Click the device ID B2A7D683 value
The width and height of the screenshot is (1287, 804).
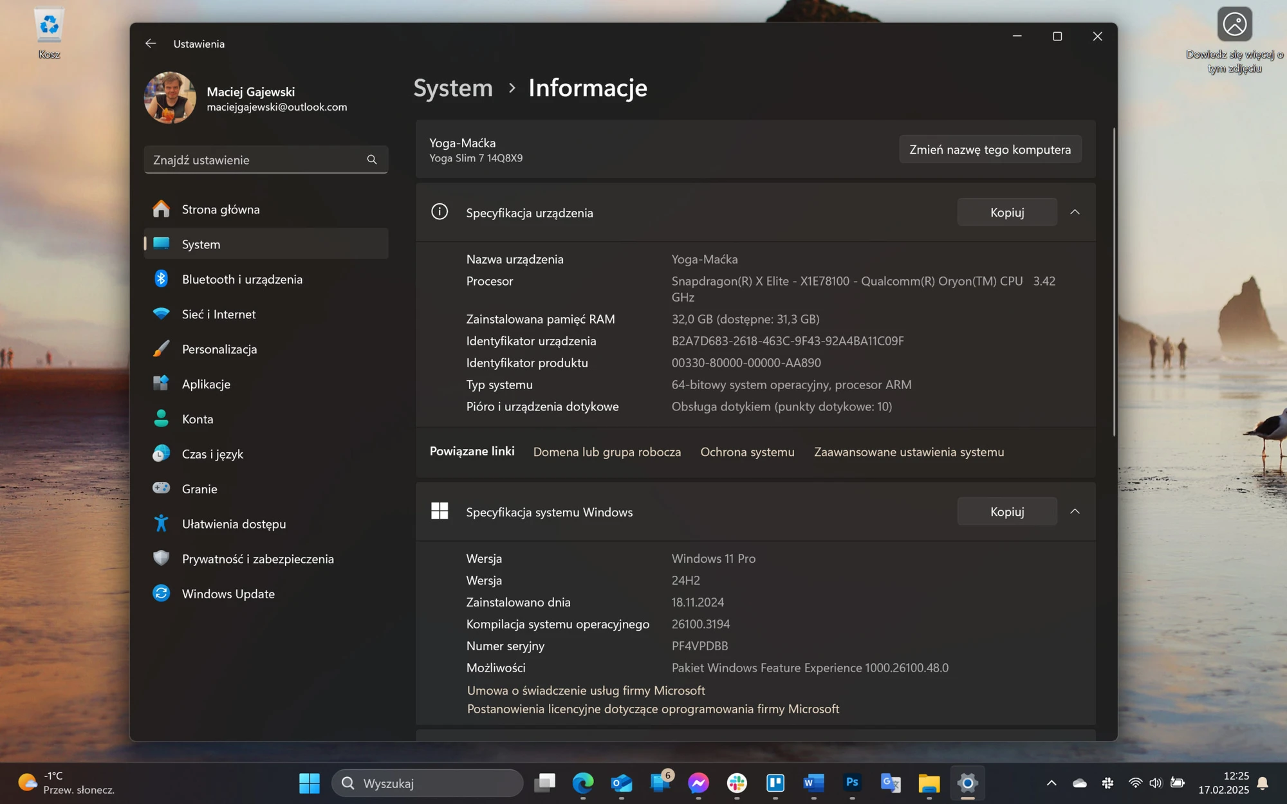pos(788,341)
